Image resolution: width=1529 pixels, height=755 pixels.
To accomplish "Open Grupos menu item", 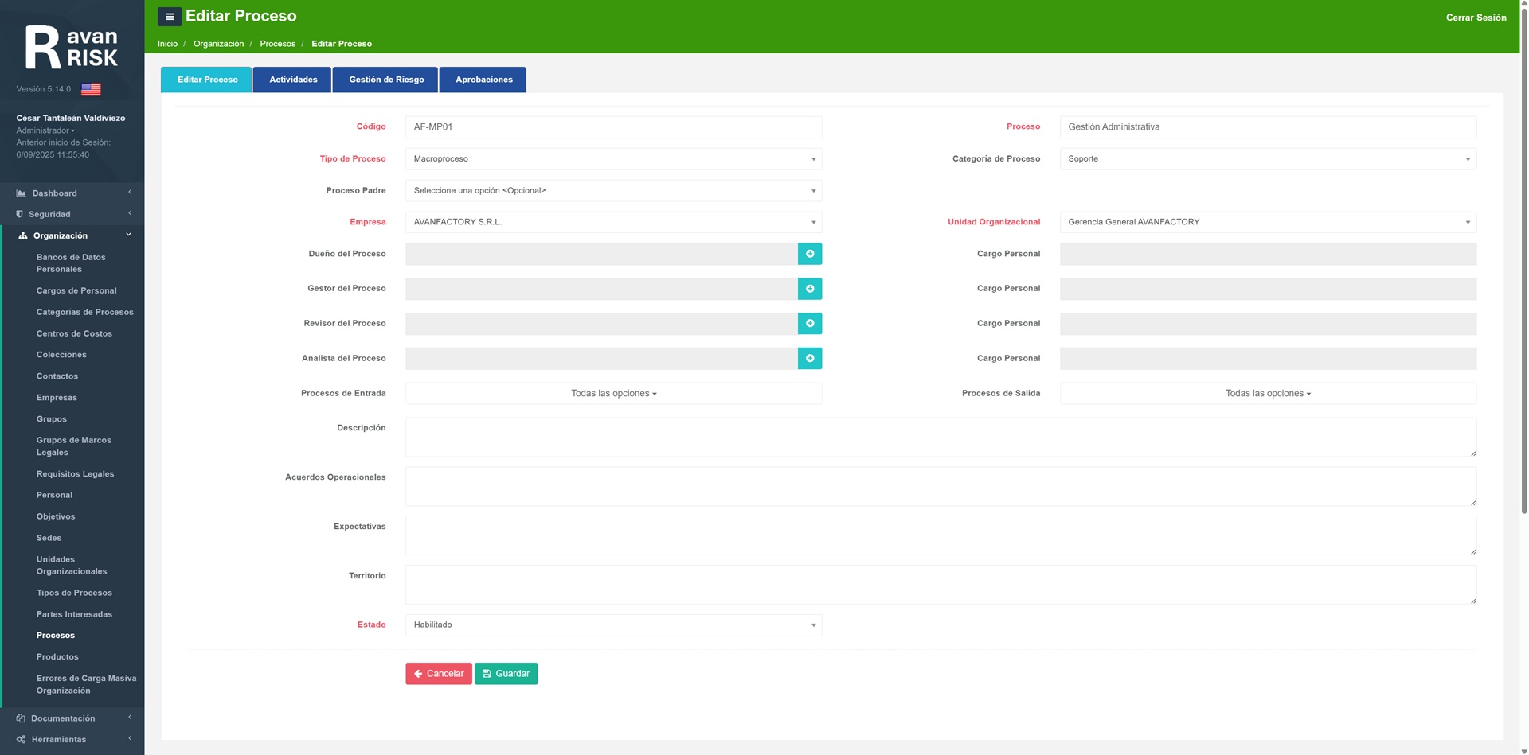I will (52, 419).
